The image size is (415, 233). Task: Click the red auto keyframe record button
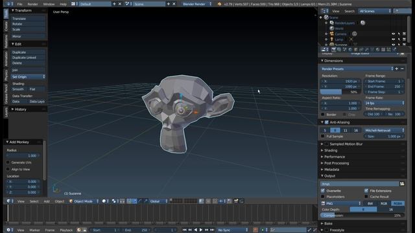[x=255, y=230]
